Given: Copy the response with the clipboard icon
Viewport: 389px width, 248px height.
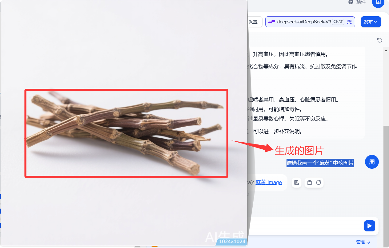Looking at the screenshot, I should coord(309,182).
